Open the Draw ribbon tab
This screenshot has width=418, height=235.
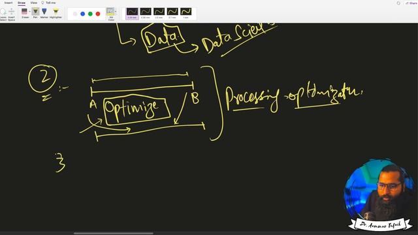[x=22, y=3]
